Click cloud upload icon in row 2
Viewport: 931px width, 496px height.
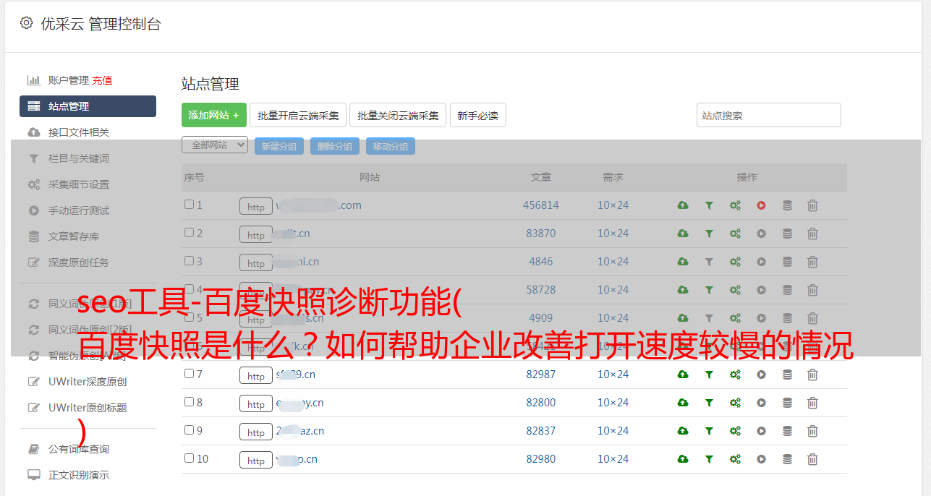pos(682,234)
